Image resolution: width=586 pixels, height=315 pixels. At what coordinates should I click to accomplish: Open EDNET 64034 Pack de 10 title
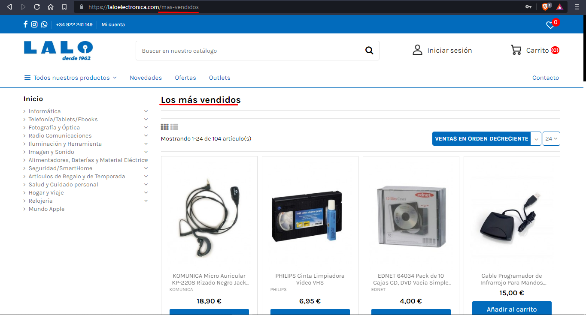411,279
